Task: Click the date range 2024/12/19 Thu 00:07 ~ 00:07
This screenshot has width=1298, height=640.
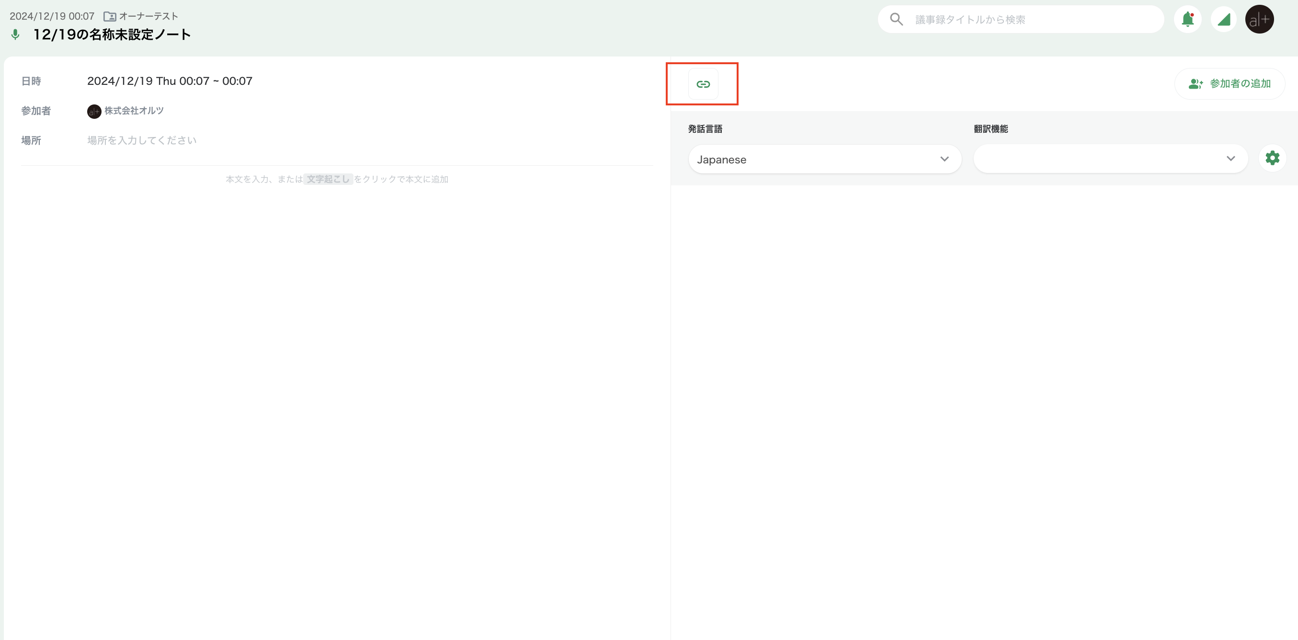Action: [170, 81]
